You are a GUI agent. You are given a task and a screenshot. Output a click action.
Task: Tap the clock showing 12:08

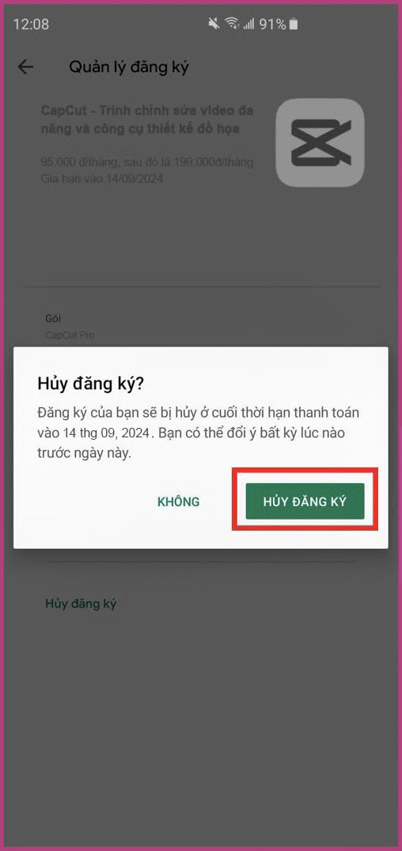[31, 25]
